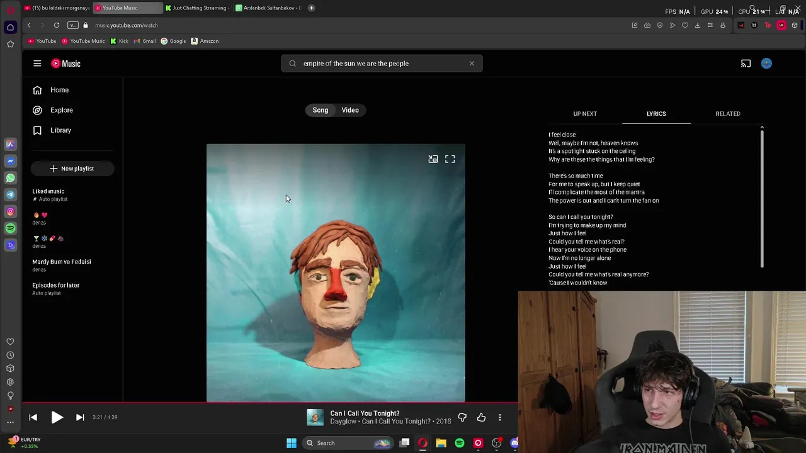The image size is (806, 453).
Task: Open Instagram in Opera sidebar
Action: click(x=10, y=212)
